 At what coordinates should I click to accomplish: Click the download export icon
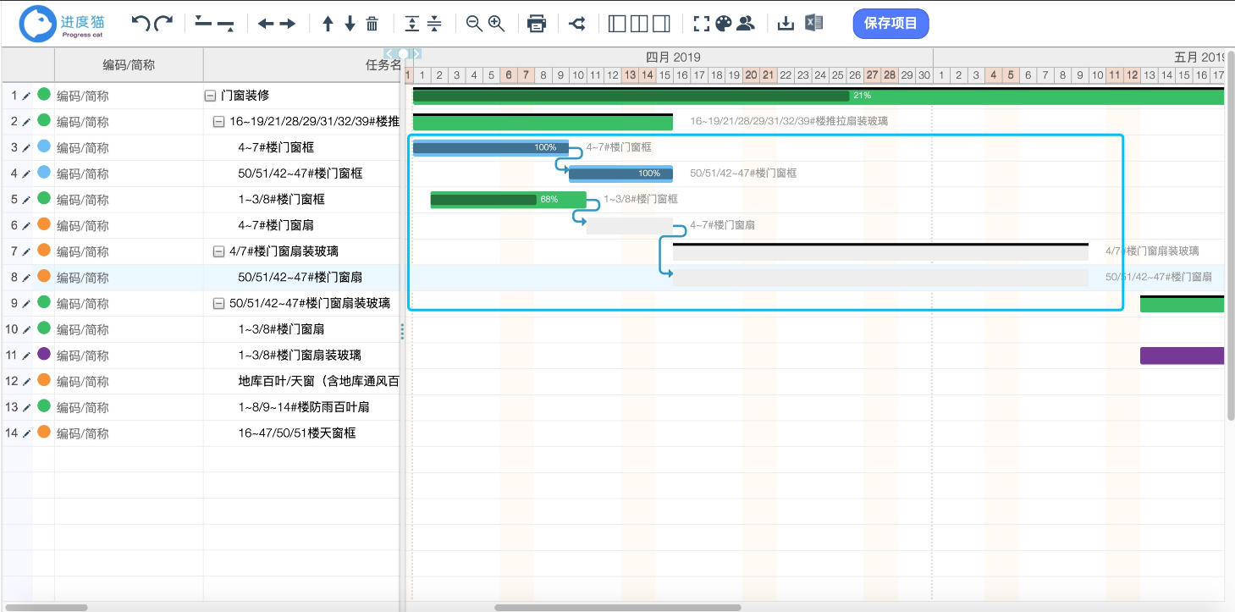[x=786, y=24]
